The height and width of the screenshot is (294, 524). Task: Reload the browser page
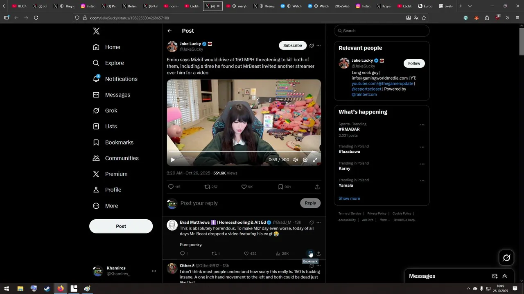coord(36,18)
